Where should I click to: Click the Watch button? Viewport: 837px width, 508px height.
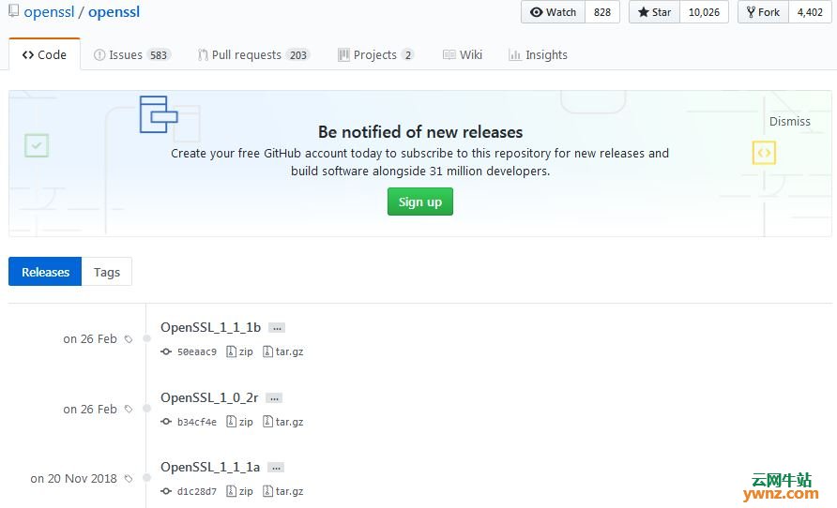[x=553, y=12]
